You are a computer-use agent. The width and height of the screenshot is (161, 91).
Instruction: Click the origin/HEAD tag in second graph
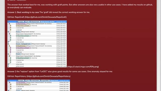pyautogui.click(x=45, y=80)
